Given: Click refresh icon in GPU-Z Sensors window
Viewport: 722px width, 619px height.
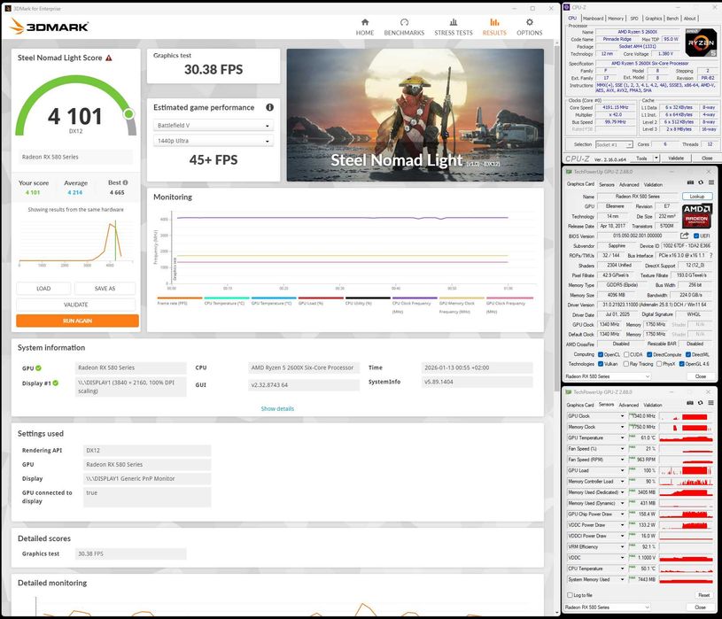Looking at the screenshot, I should click(x=701, y=403).
